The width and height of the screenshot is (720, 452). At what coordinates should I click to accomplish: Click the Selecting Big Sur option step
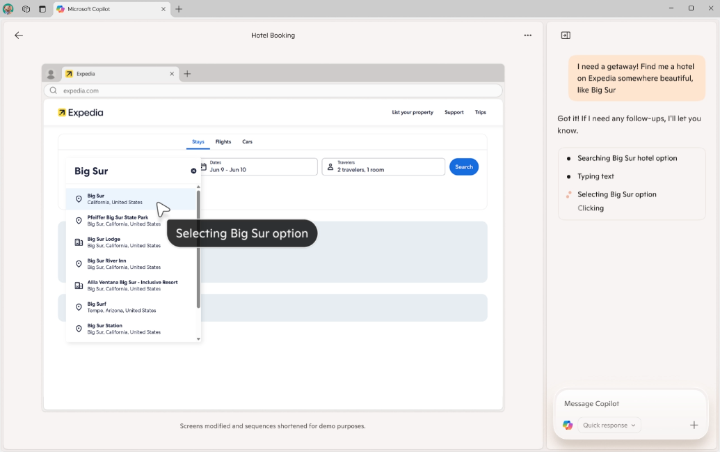pyautogui.click(x=616, y=194)
